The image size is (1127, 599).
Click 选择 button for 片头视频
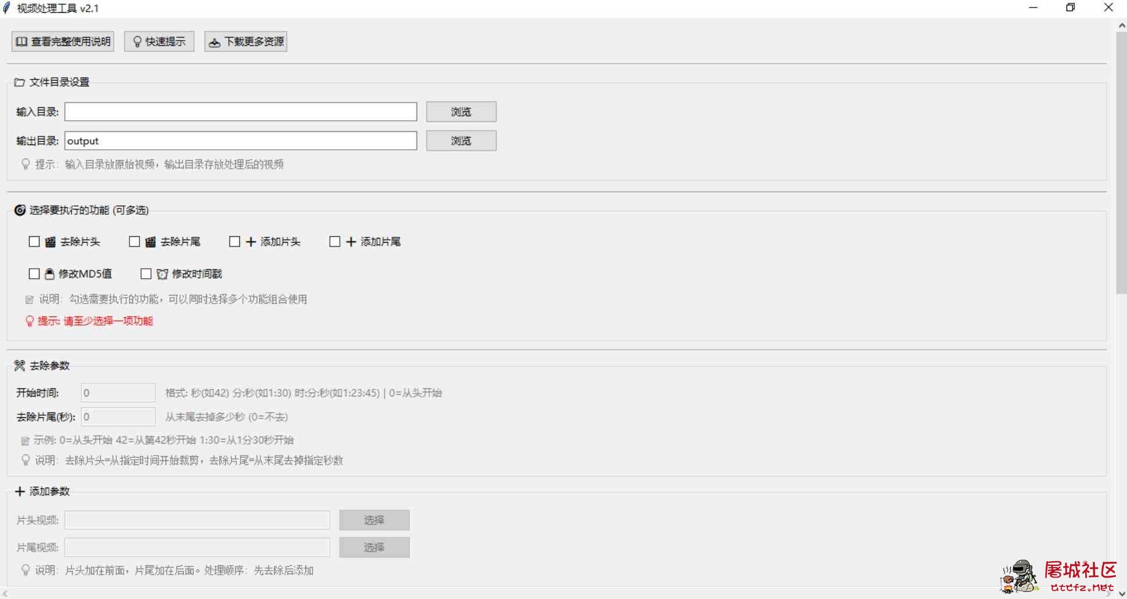pos(374,520)
